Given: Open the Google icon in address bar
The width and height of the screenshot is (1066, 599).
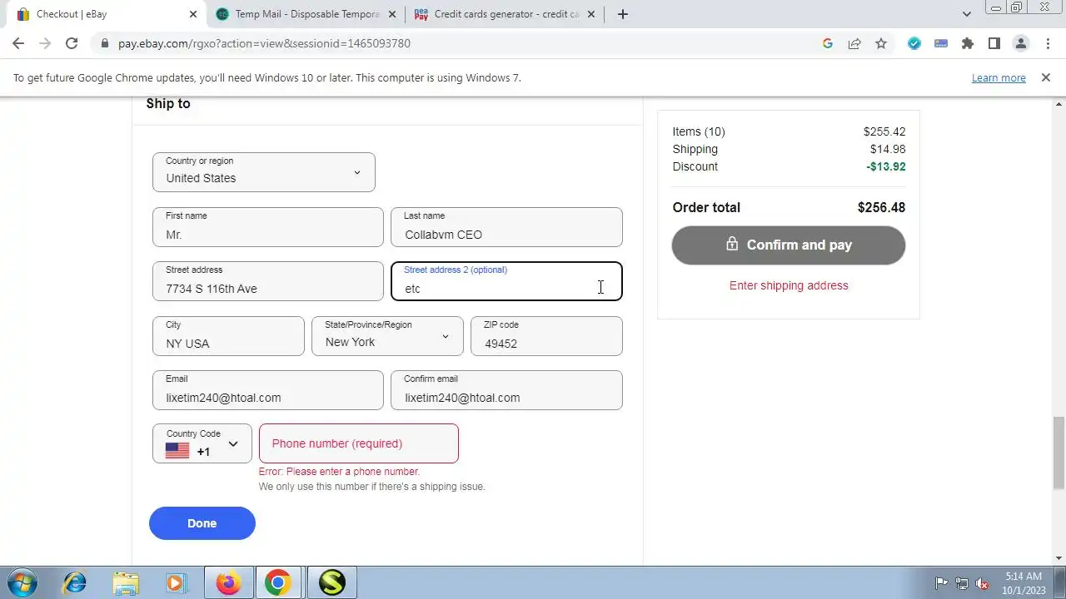Looking at the screenshot, I should click(828, 43).
